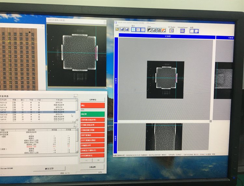Select the split-pane layout icon
Viewport: 244px width, 186px height.
pyautogui.click(x=197, y=31)
